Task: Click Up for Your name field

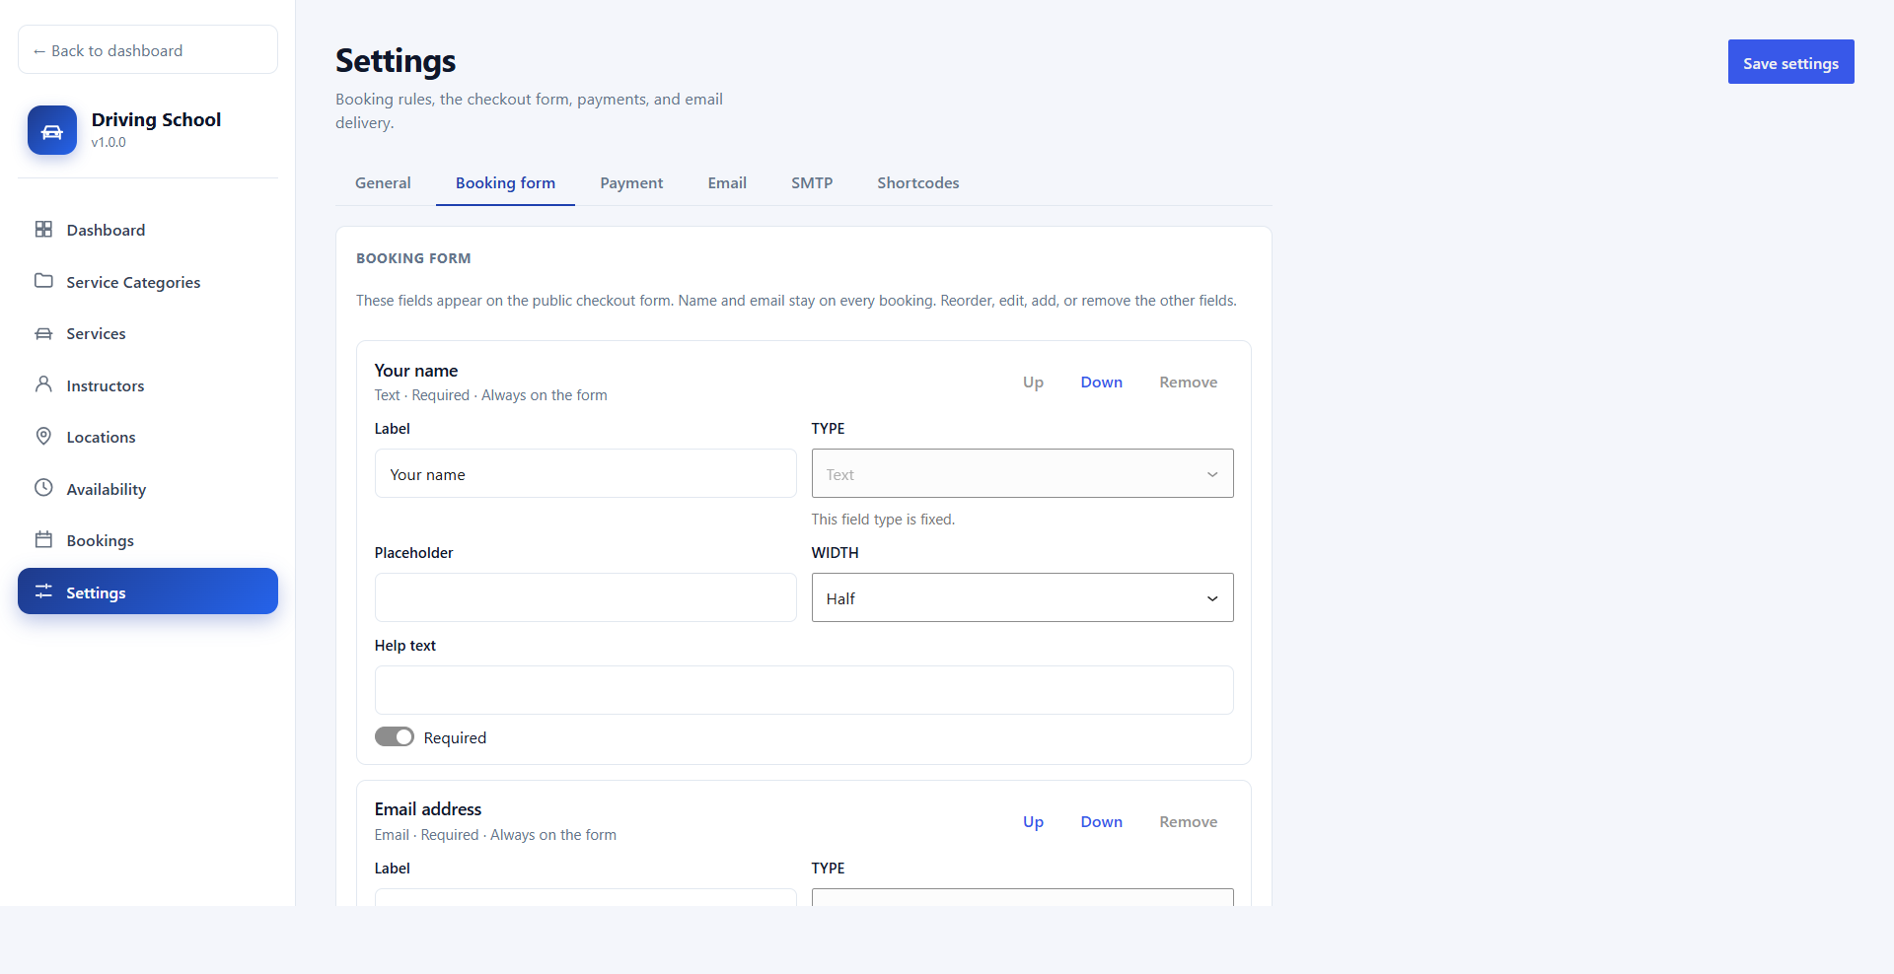Action: click(1033, 383)
